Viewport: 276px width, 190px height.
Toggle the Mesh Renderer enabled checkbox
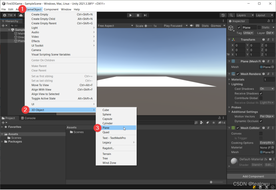(x=238, y=74)
